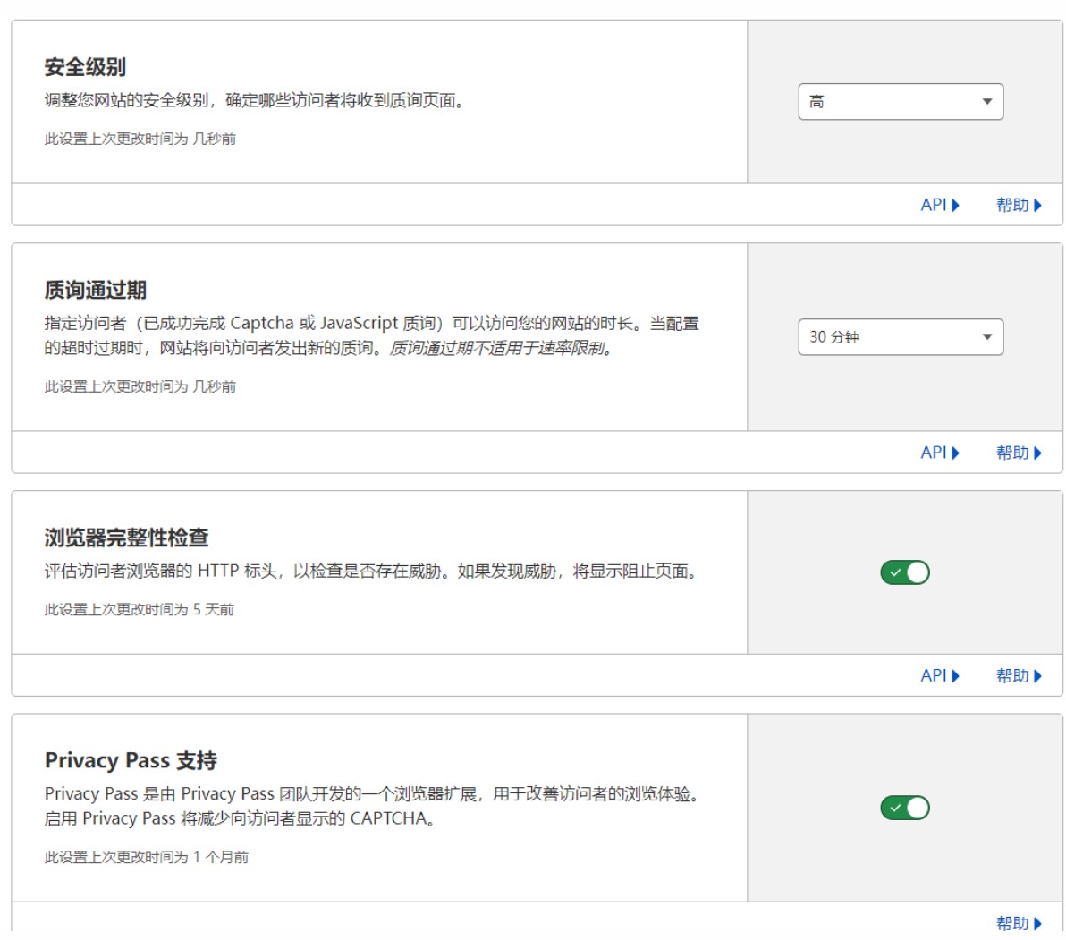This screenshot has width=1066, height=940.
Task: Click the italic note 质询通过期不适用于速率限制
Action: coord(502,348)
